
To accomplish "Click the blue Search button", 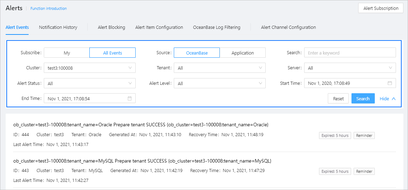I will [x=363, y=99].
